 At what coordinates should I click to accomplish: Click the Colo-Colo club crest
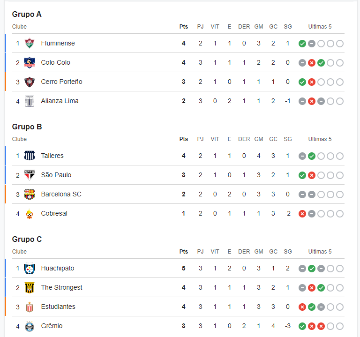[30, 63]
